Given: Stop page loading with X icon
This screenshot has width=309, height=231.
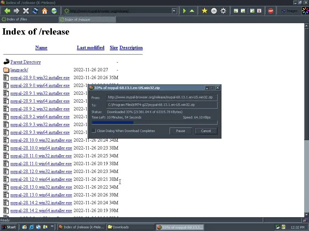Looking at the screenshot, I should pyautogui.click(x=26, y=11).
